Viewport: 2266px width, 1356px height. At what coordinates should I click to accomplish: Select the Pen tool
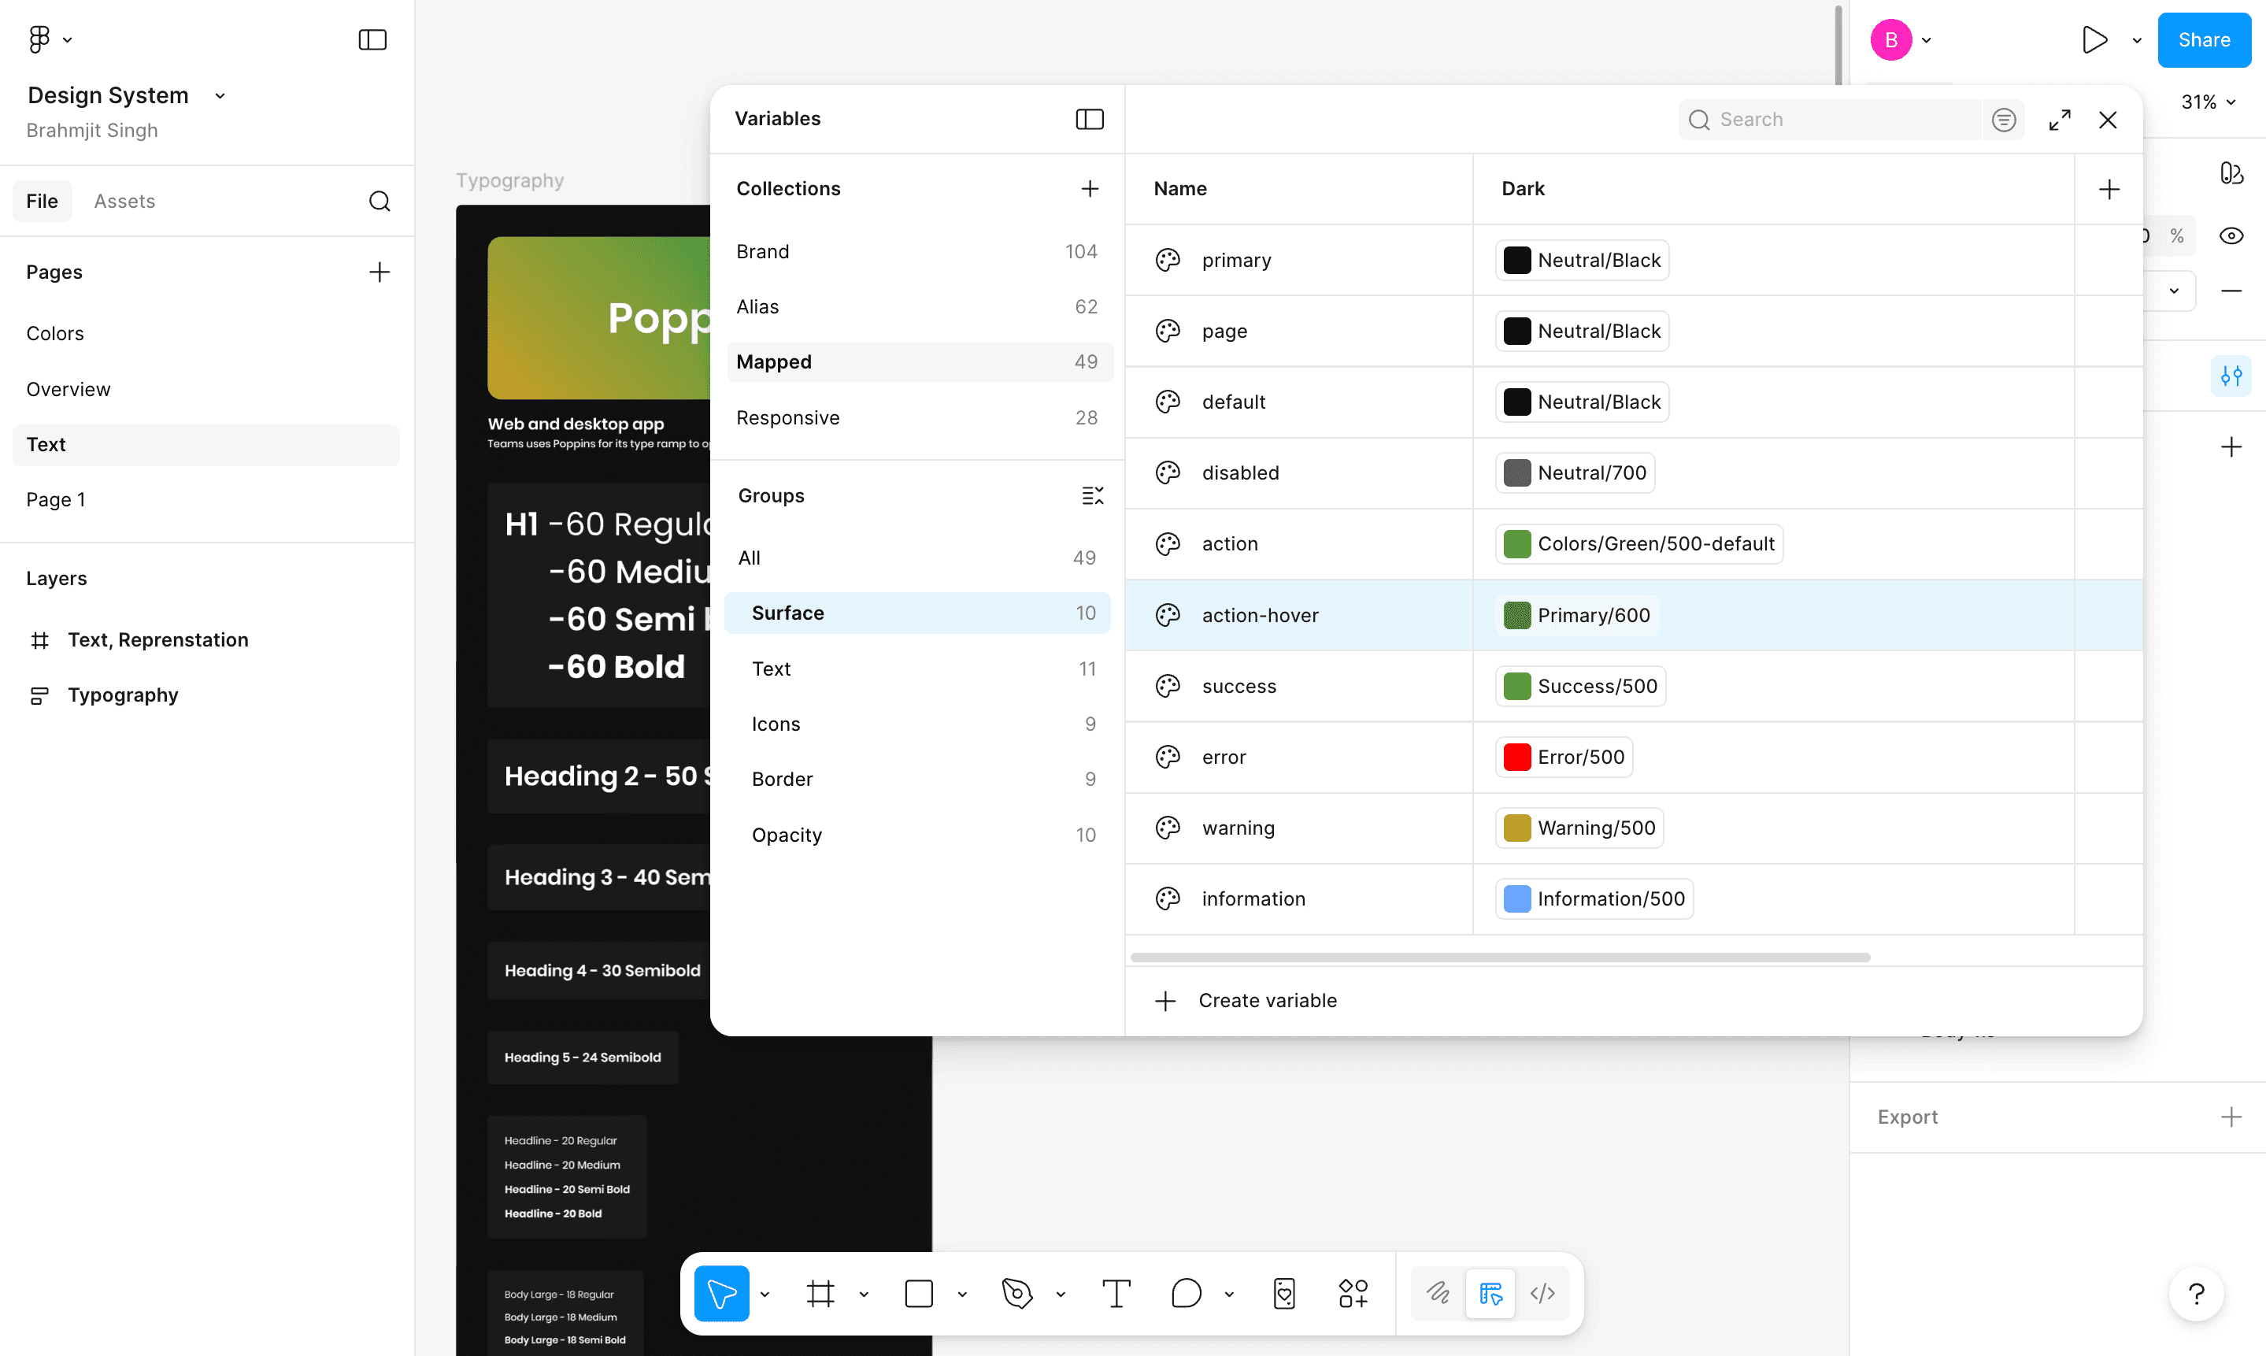1016,1294
